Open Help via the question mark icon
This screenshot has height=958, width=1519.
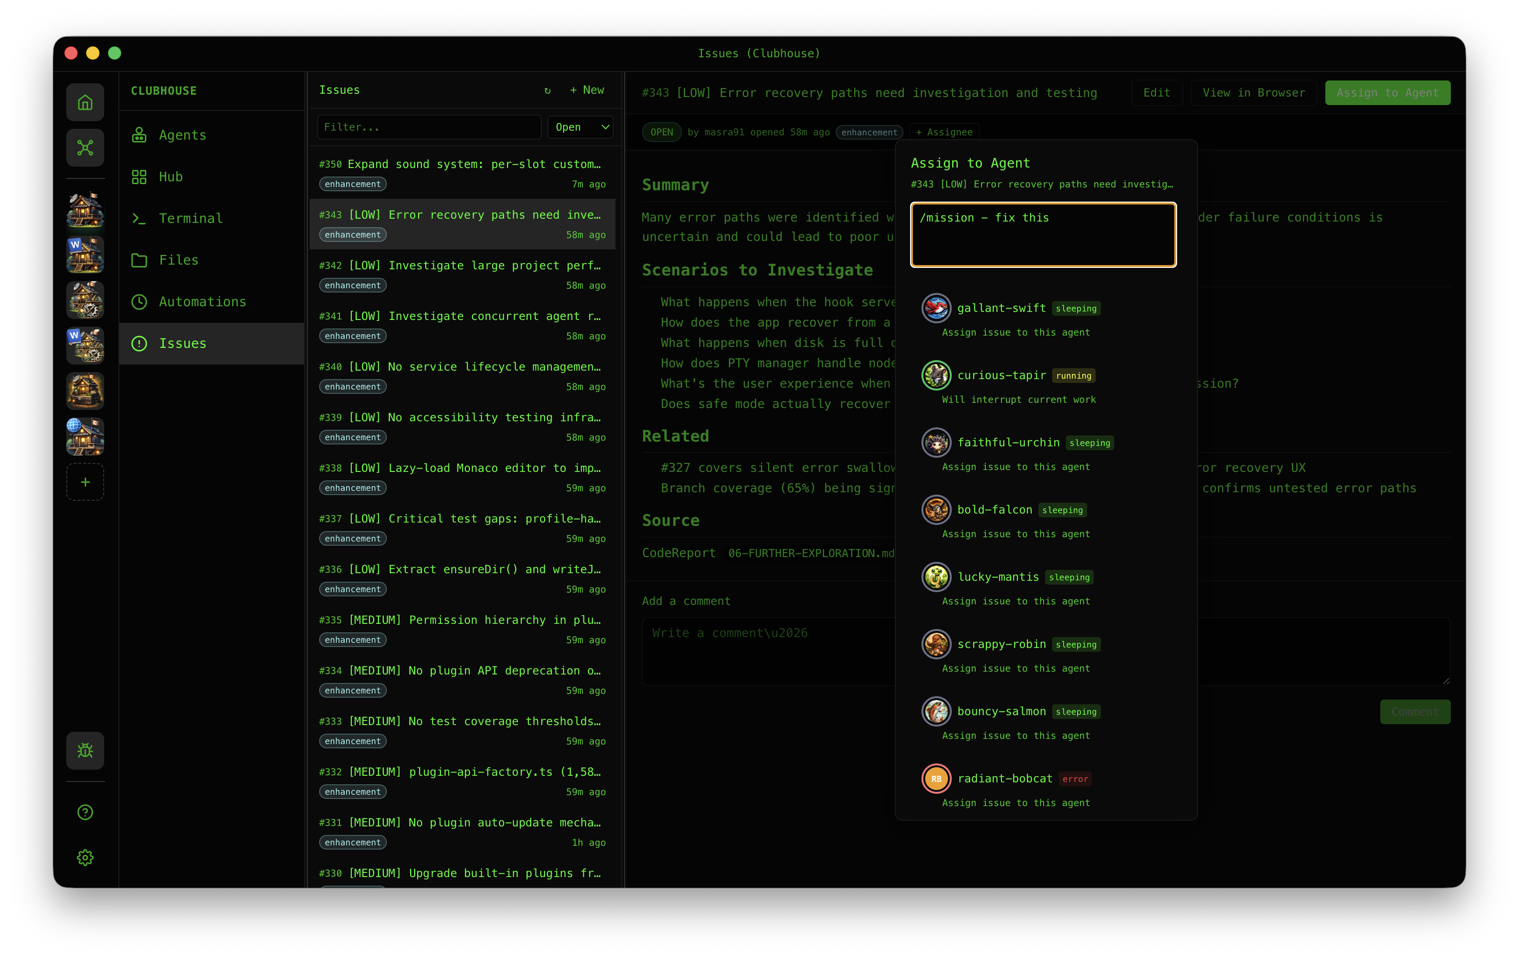tap(85, 812)
